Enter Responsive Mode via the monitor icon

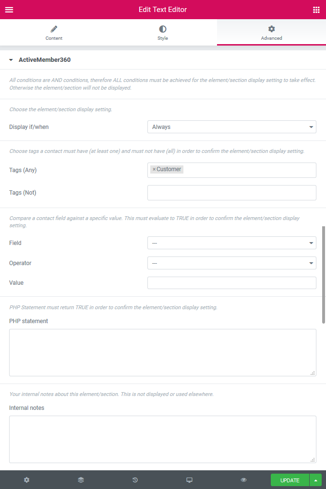189,479
